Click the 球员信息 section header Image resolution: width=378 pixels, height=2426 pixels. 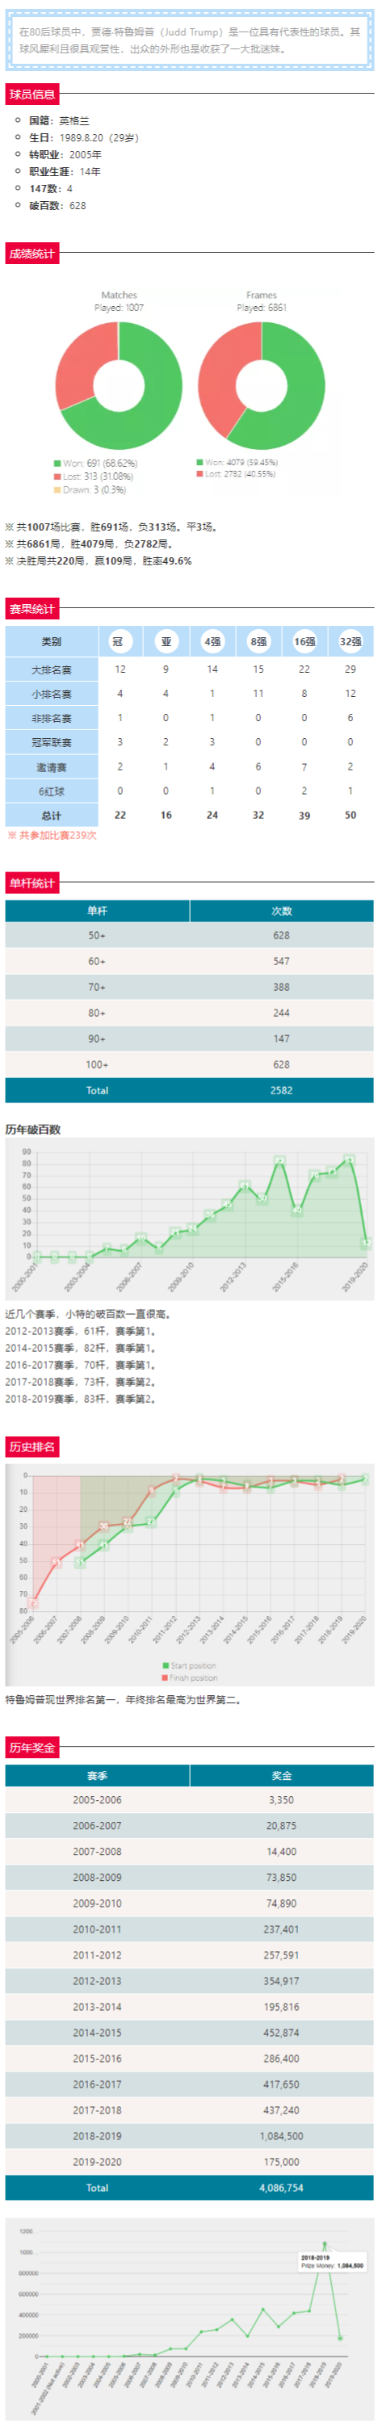point(32,93)
